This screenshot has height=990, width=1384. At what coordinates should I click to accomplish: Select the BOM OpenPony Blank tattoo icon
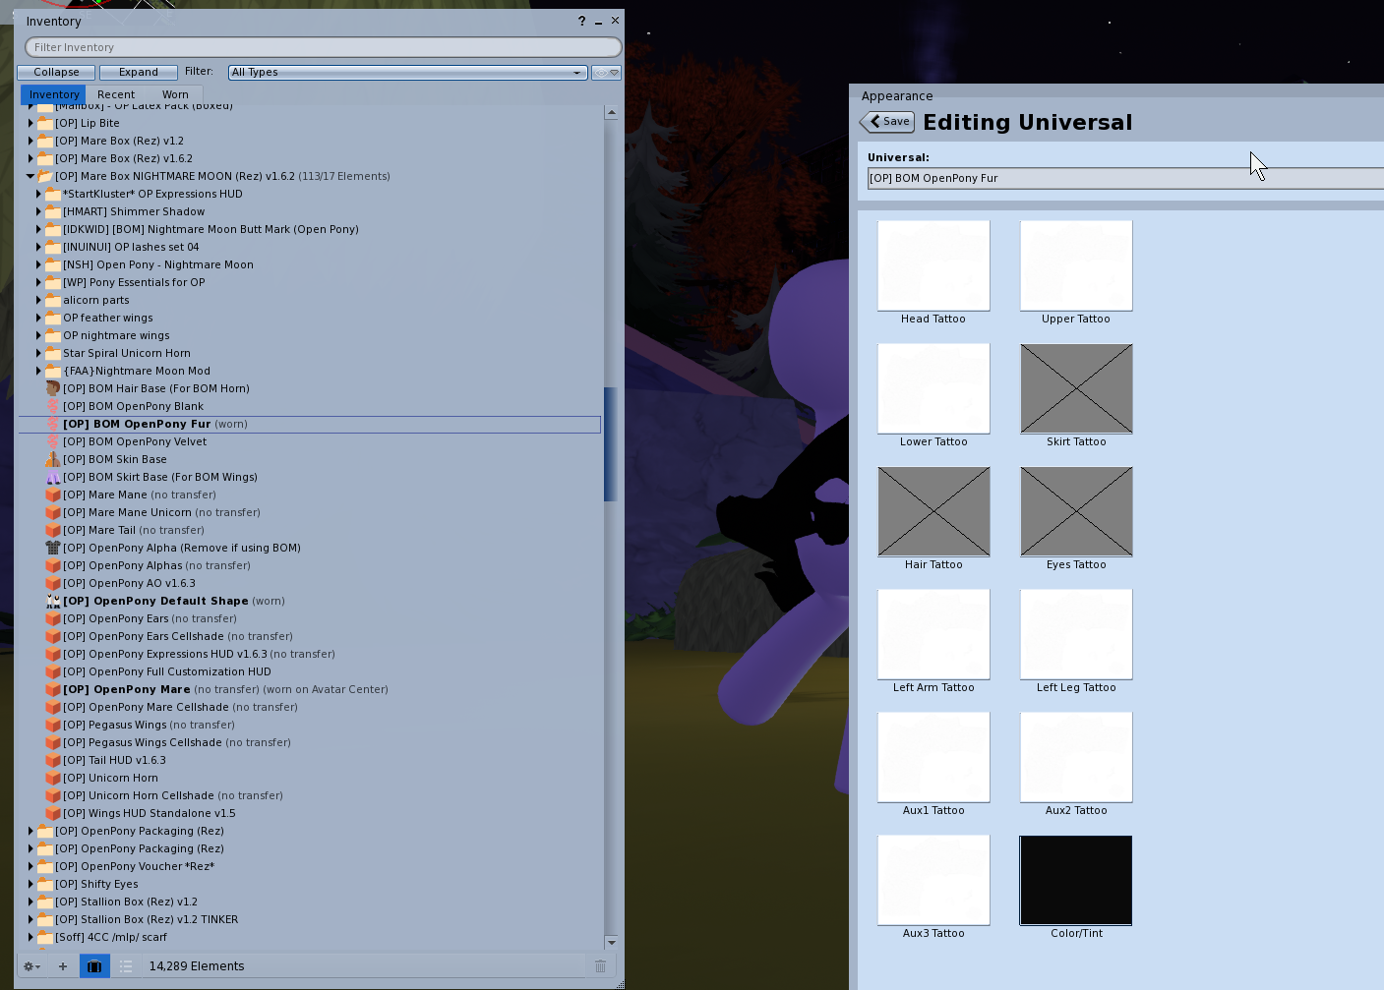(53, 406)
